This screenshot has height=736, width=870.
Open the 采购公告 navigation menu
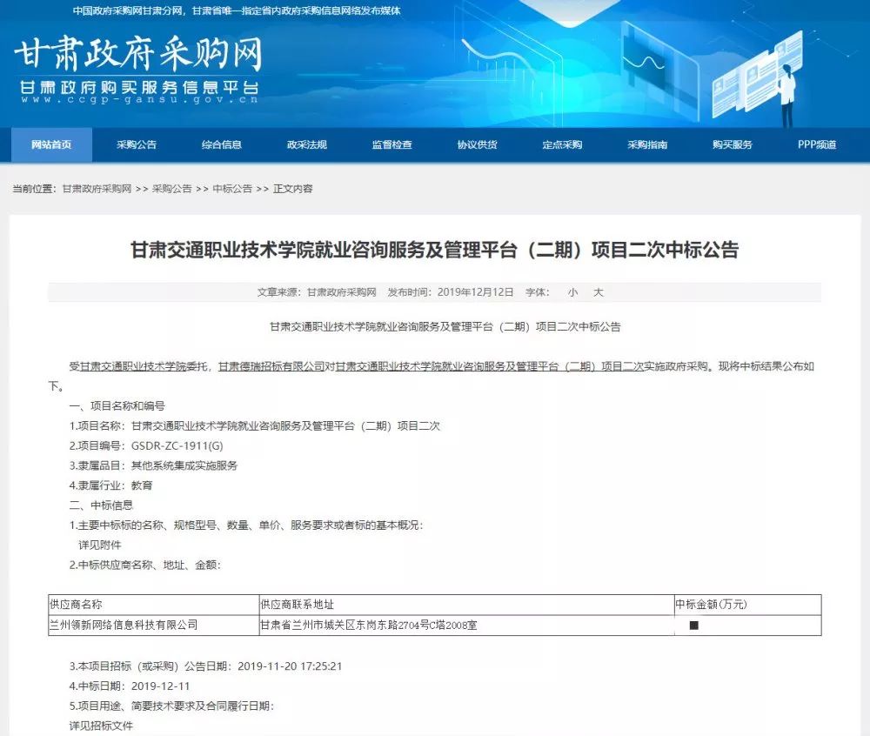pyautogui.click(x=137, y=145)
